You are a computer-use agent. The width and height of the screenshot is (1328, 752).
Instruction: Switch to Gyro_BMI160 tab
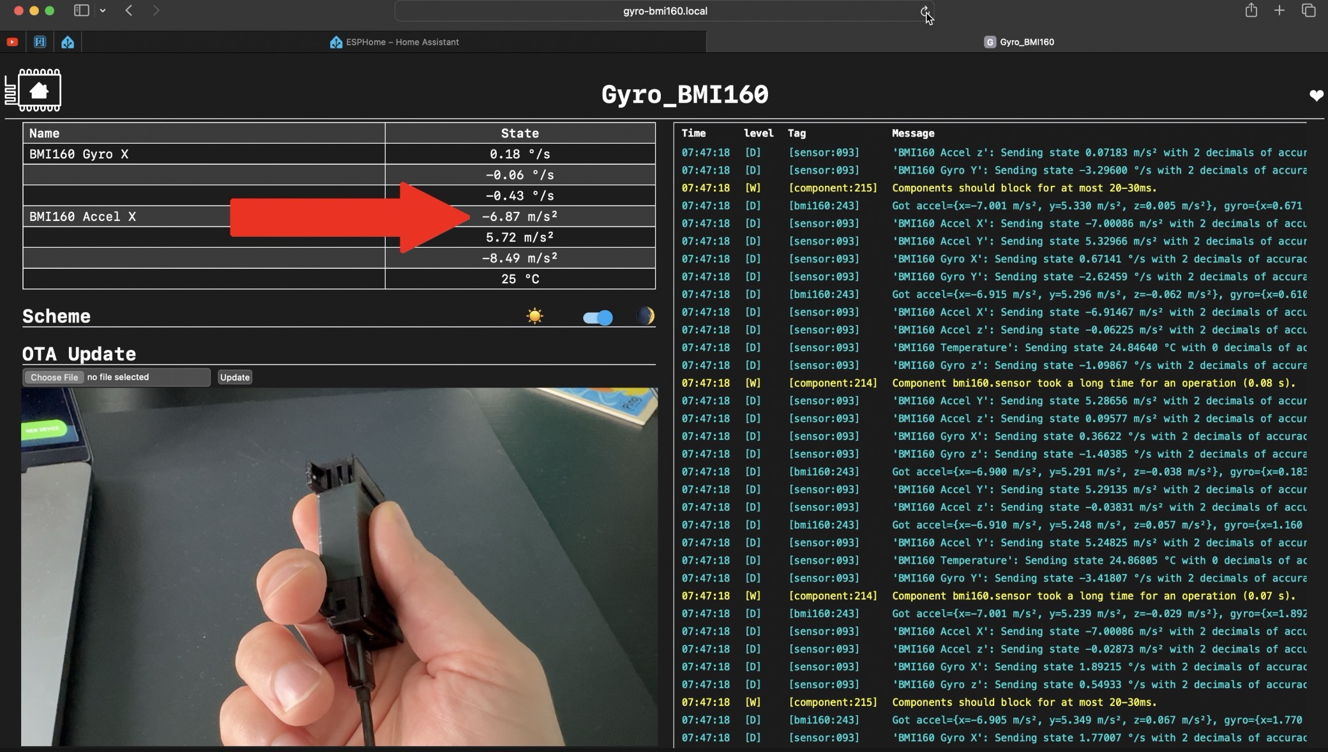pos(1017,42)
